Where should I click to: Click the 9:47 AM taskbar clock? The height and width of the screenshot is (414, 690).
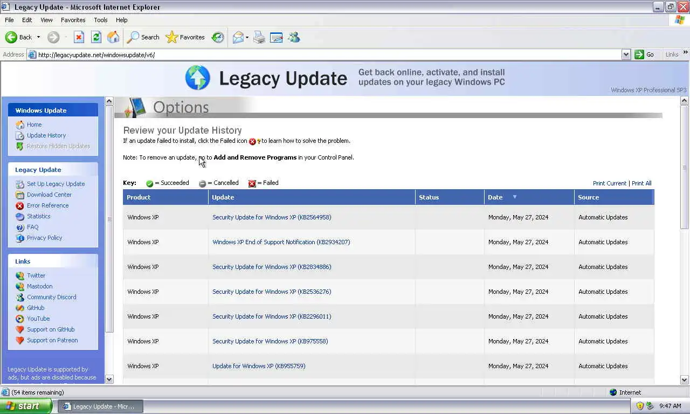(670, 406)
